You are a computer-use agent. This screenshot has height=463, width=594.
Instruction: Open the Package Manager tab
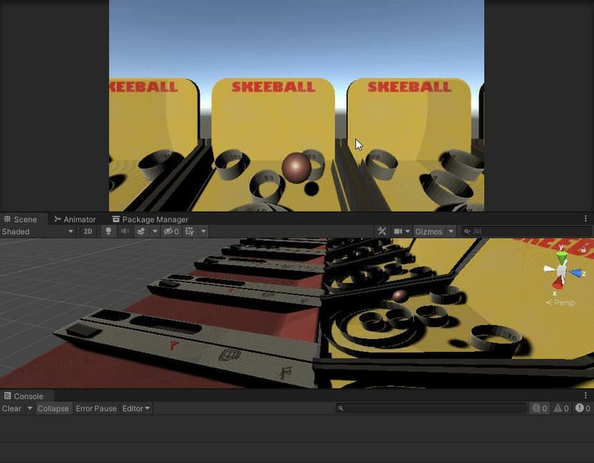(150, 219)
